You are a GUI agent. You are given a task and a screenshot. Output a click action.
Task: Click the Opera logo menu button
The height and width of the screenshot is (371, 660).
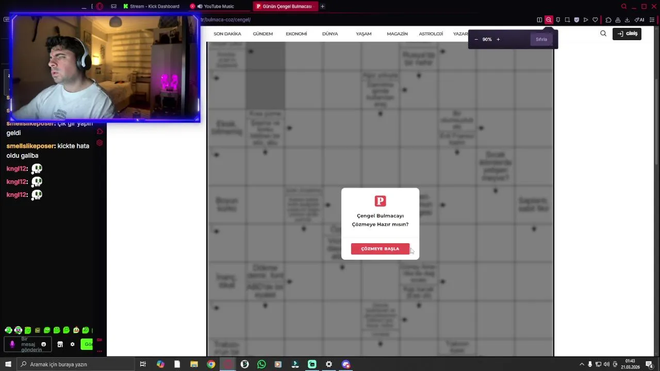(100, 6)
